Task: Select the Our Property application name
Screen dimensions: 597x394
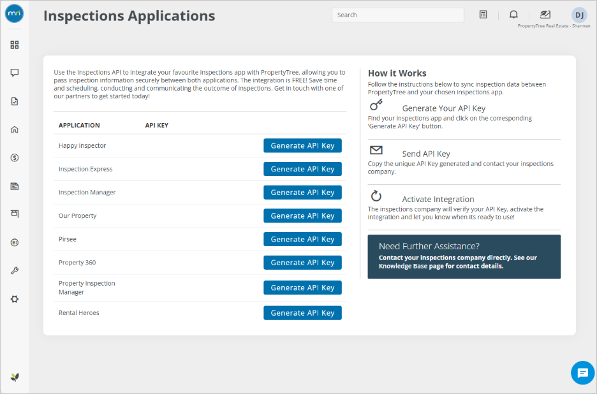Action: pos(77,216)
